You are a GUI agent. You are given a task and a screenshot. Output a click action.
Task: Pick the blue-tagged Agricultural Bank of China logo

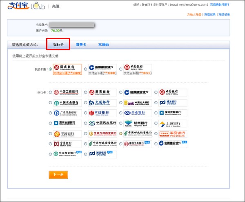(67, 154)
